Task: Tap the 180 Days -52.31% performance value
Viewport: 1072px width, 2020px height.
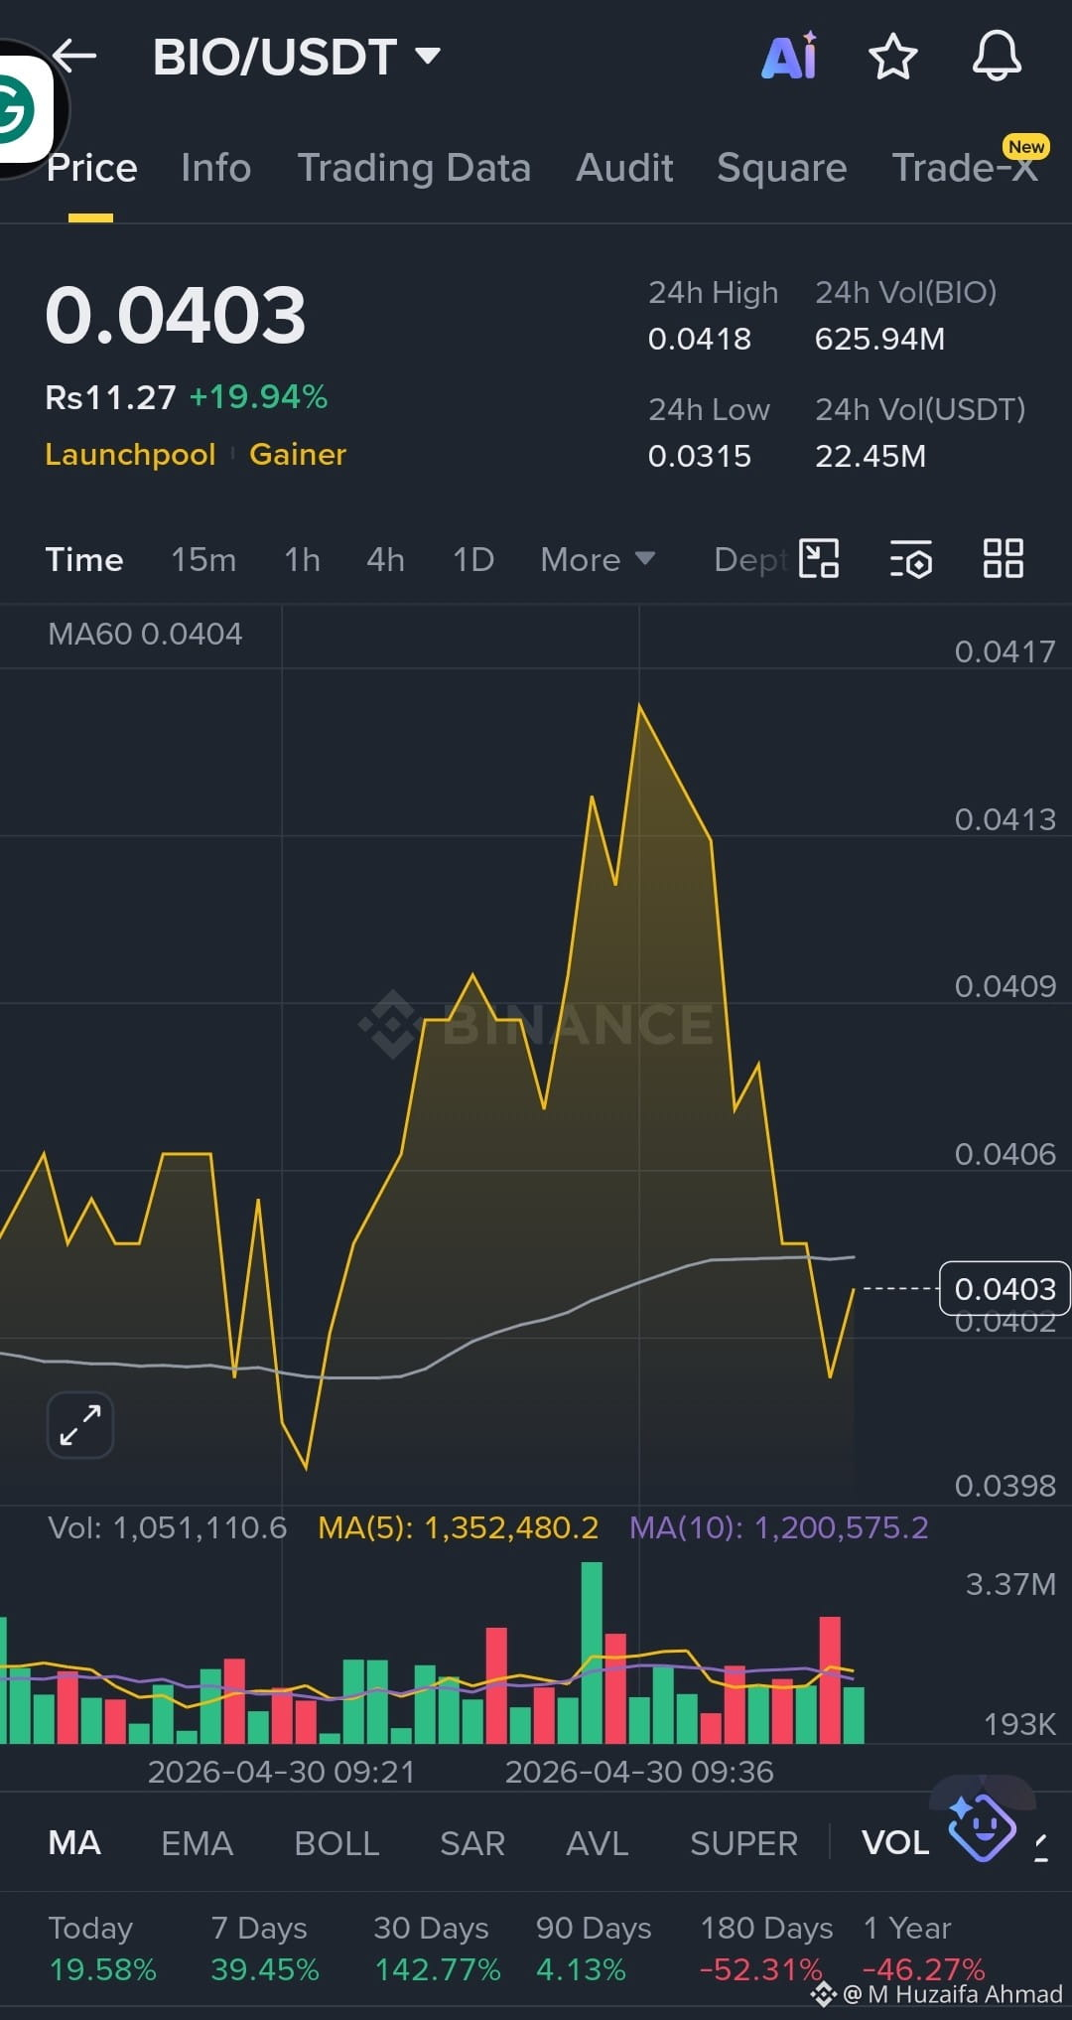Action: pyautogui.click(x=761, y=1969)
